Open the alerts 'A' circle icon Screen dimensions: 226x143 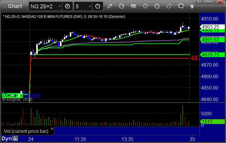pos(157,6)
